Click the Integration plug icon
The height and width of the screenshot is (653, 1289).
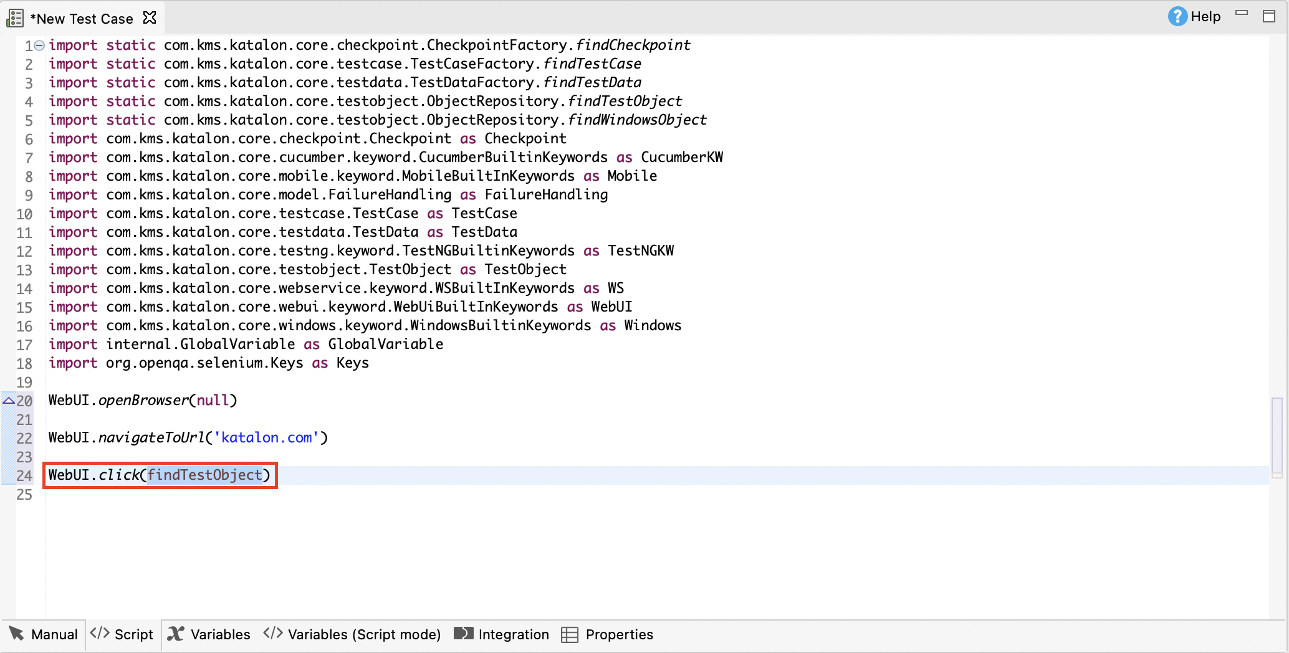click(x=464, y=634)
